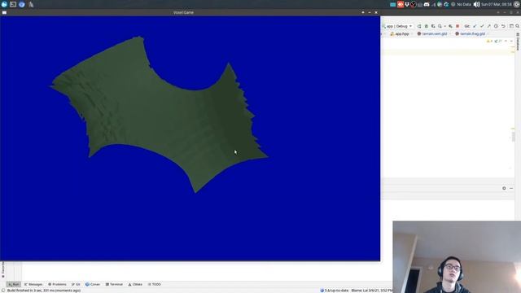Click the Git rollback undo arrow icon
This screenshot has width=521, height=293.
[x=503, y=26]
